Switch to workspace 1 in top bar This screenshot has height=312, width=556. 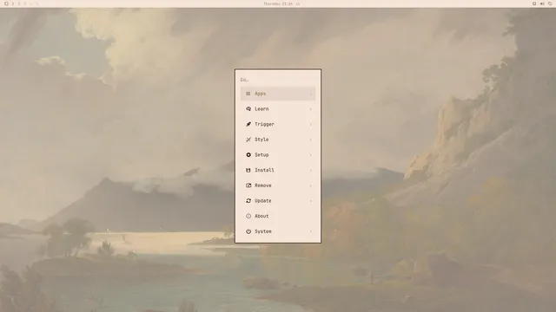pos(13,3)
